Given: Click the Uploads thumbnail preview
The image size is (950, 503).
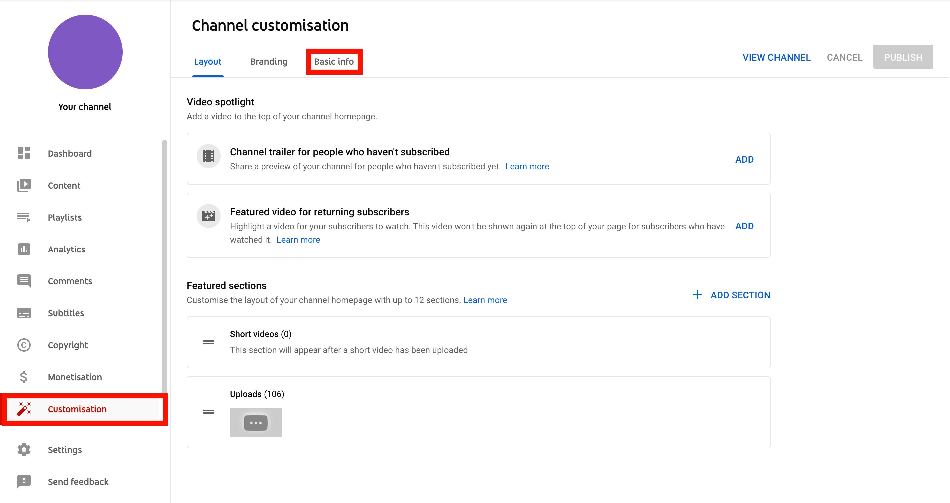Looking at the screenshot, I should [x=256, y=423].
